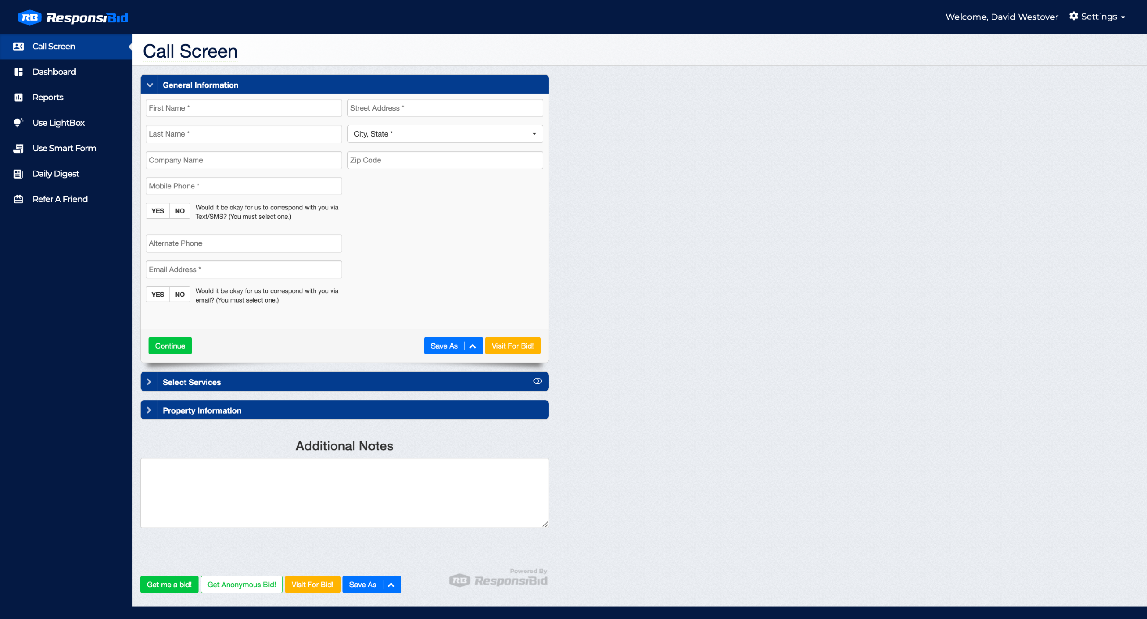
Task: Click the Refer A Friend gift icon
Action: (x=18, y=200)
